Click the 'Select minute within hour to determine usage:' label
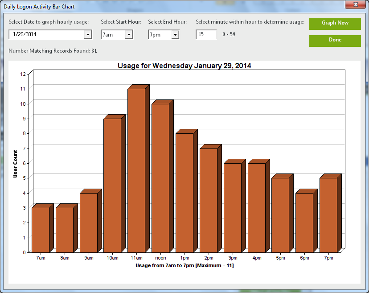Viewport: 369px width, 293px height. 250,22
